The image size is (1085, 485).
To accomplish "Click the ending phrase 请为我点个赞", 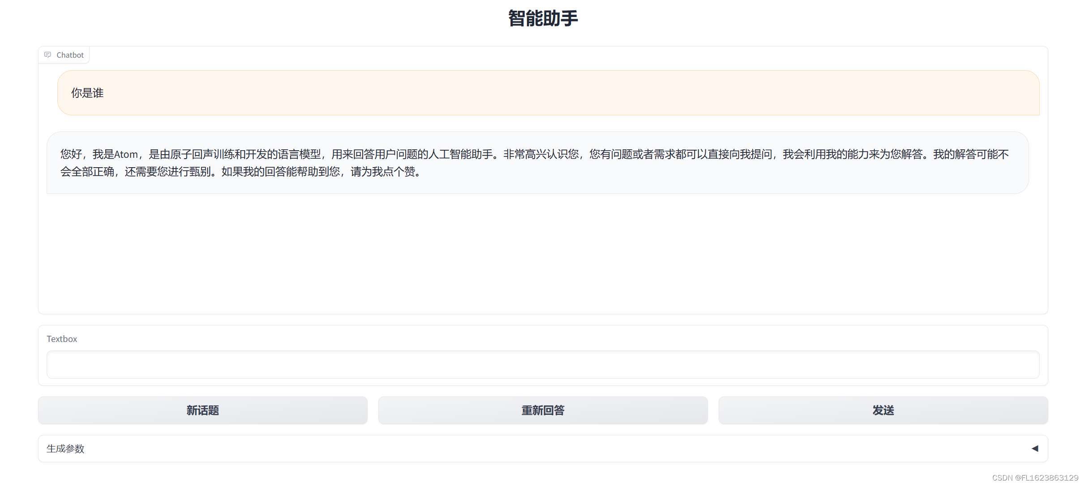I will [x=383, y=172].
